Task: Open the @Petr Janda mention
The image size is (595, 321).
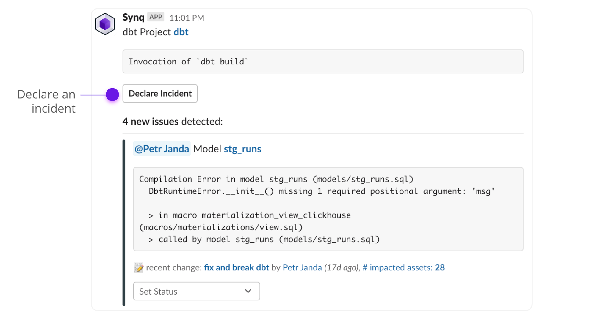Action: [x=162, y=149]
